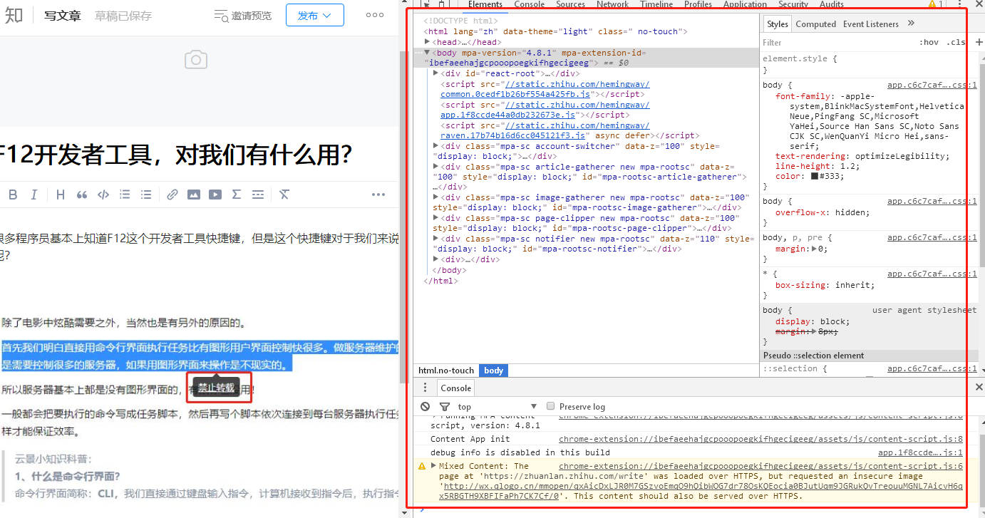985x518 pixels.
Task: Enable the Preserve log checkbox
Action: point(550,405)
